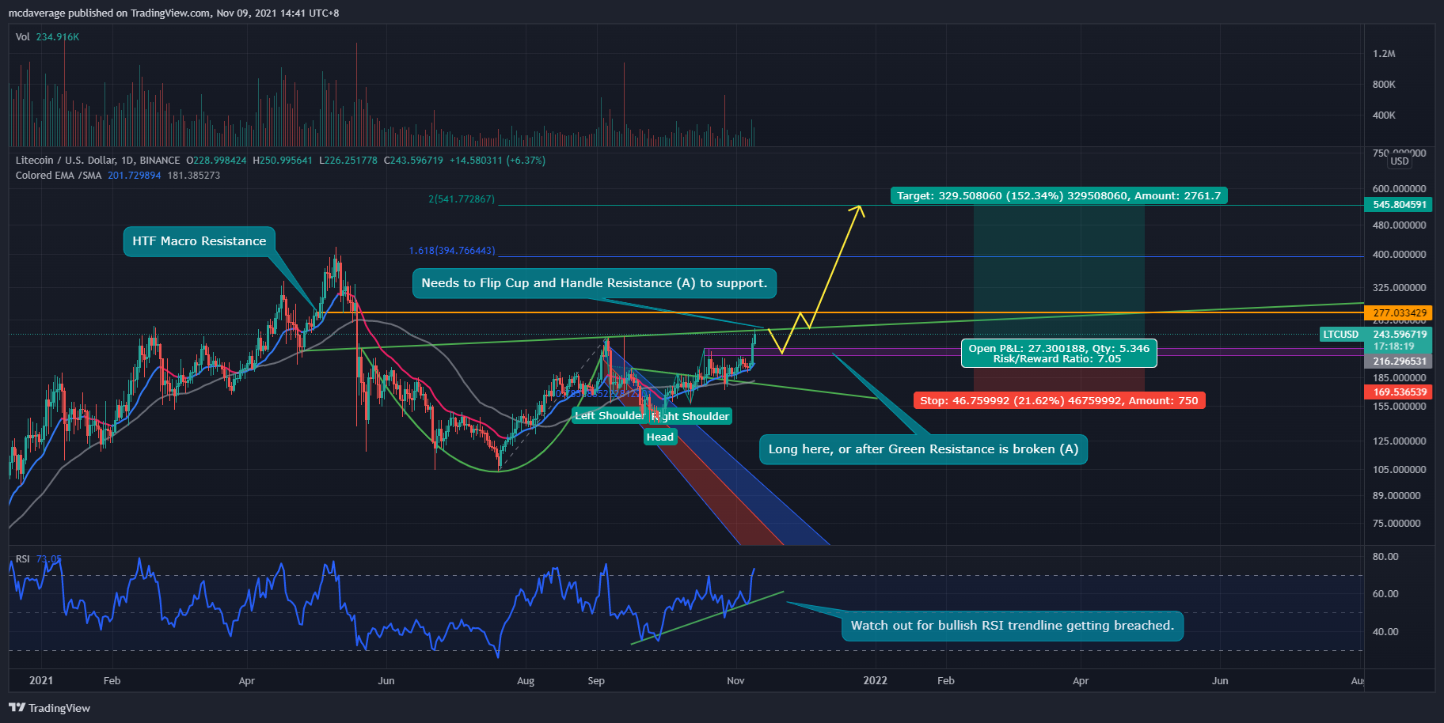Click the Sep time axis label

[596, 680]
